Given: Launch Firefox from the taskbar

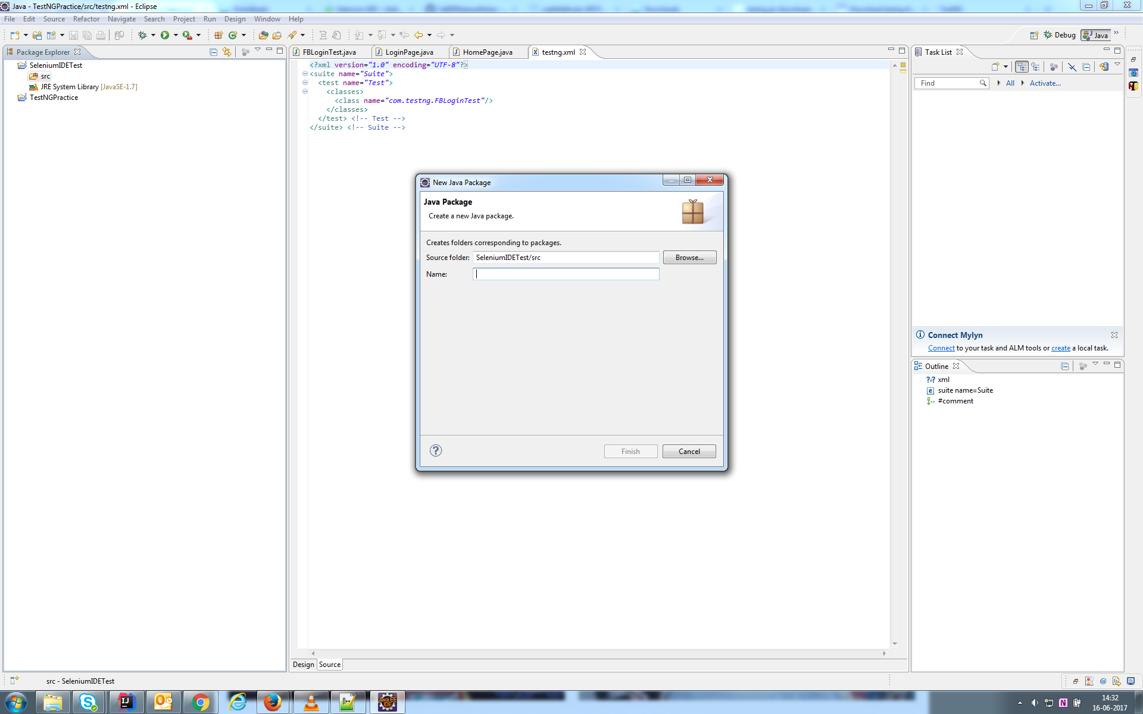Looking at the screenshot, I should click(x=273, y=702).
